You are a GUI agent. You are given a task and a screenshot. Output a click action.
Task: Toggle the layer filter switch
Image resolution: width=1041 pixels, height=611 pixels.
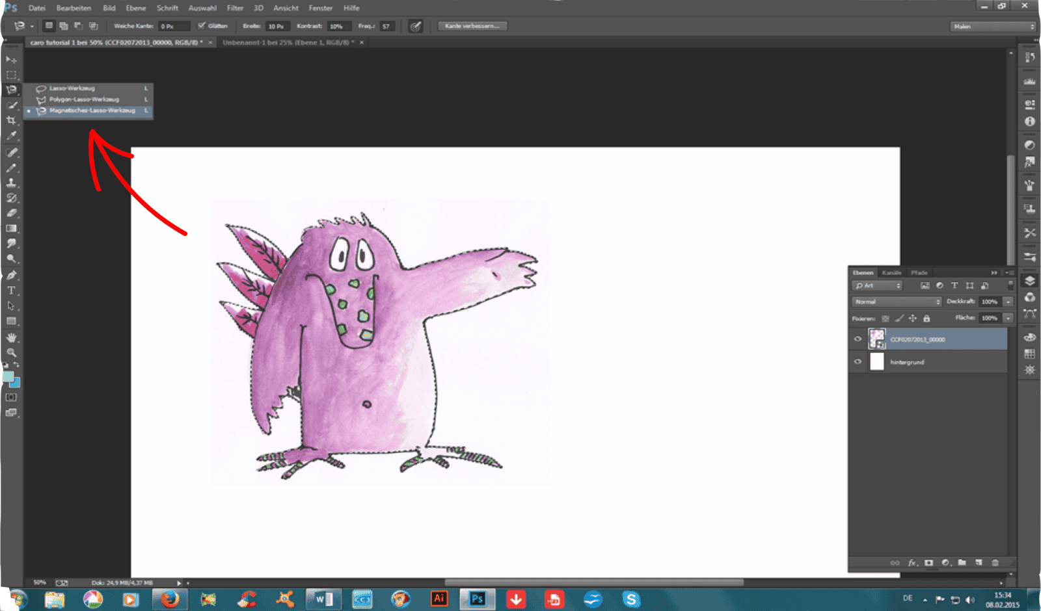tap(1010, 285)
